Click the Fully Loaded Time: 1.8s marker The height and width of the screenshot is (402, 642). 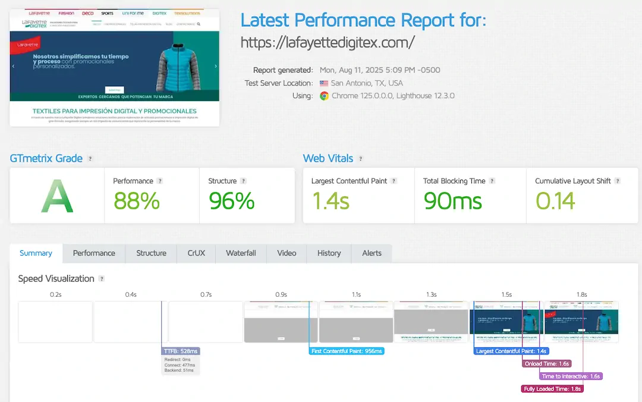pyautogui.click(x=552, y=389)
